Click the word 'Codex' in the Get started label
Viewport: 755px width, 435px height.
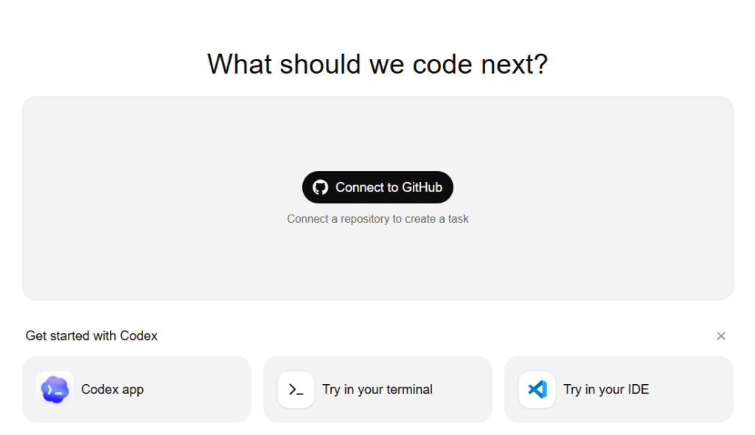click(139, 336)
